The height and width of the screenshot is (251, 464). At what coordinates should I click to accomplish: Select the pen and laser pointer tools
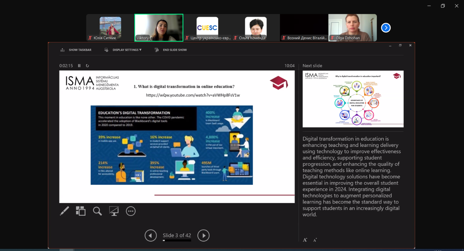pos(64,211)
